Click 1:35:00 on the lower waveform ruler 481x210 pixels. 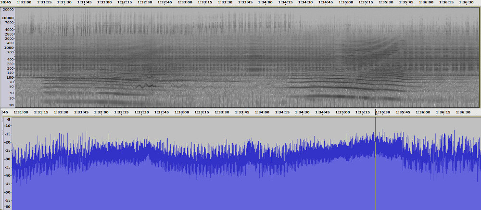click(x=342, y=112)
